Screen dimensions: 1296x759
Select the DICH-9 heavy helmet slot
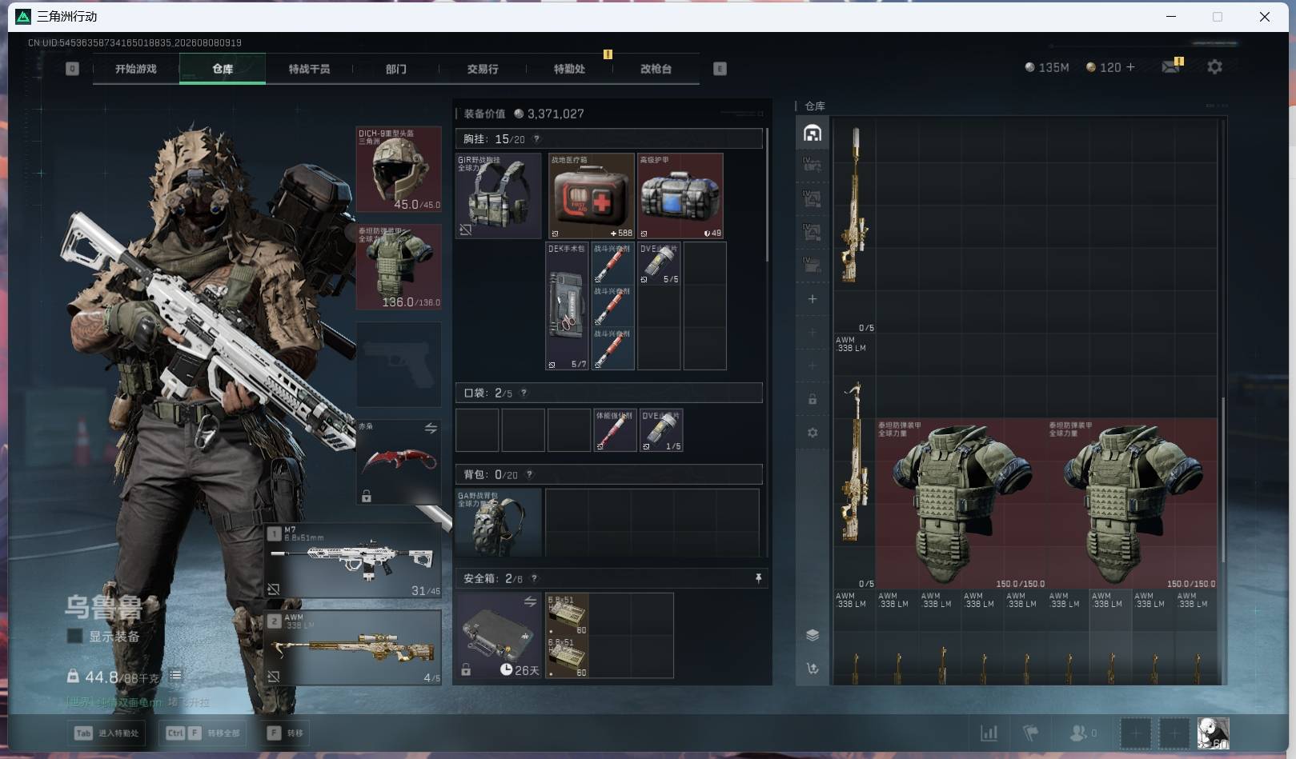click(399, 169)
